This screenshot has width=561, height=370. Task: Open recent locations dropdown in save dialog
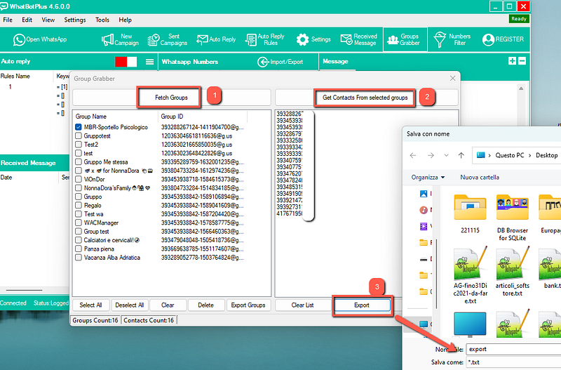click(446, 155)
